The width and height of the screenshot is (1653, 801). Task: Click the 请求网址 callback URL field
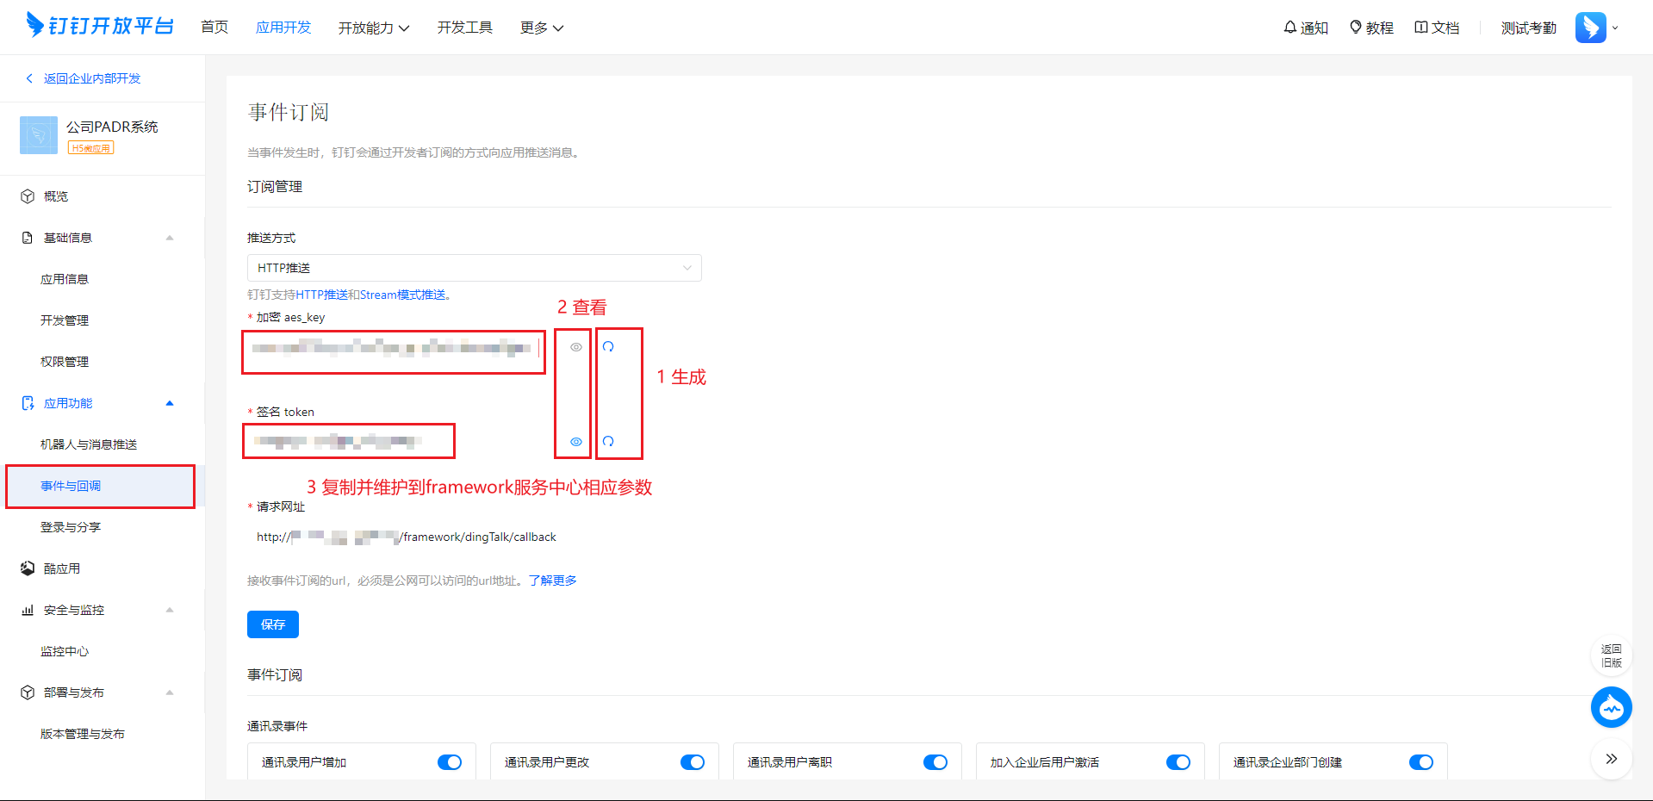(x=407, y=537)
